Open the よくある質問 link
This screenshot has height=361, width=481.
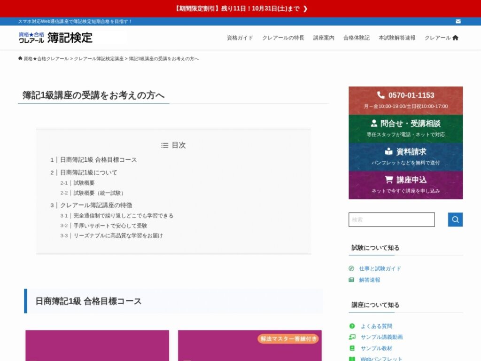[376, 326]
